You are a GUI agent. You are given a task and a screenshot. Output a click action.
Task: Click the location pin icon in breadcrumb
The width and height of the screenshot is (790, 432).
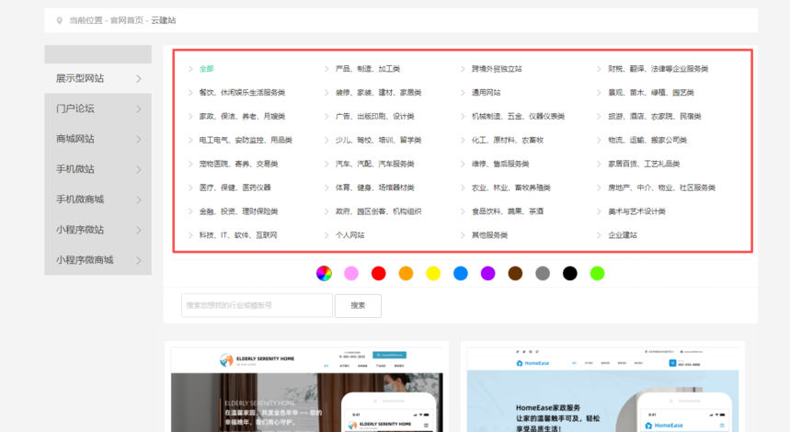coord(60,19)
